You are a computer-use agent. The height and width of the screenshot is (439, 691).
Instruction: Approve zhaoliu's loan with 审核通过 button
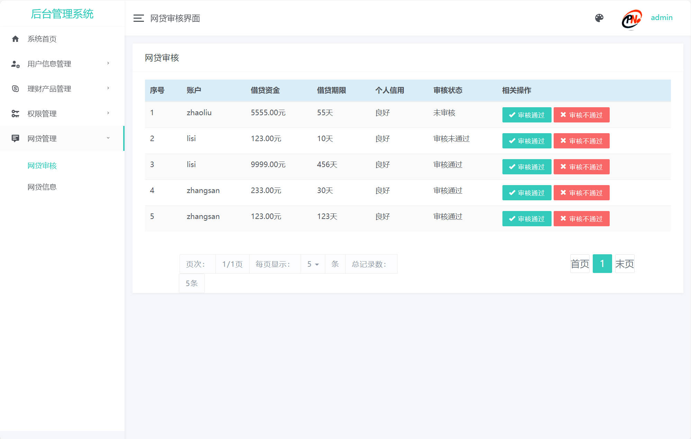(526, 115)
